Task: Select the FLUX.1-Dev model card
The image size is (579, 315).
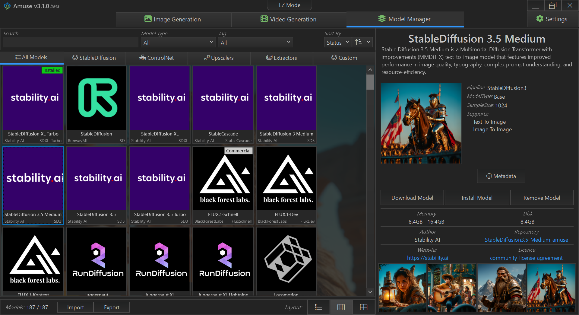Action: point(286,186)
